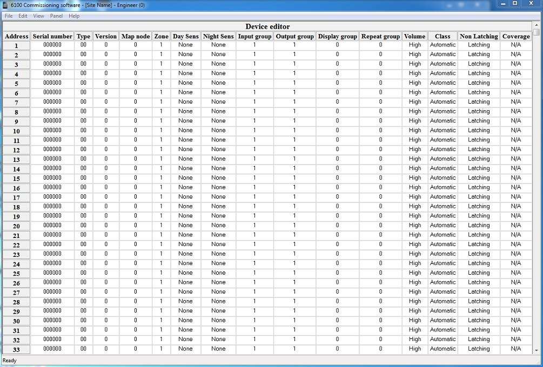The image size is (543, 367).
Task: Click Zone cell for address 27
Action: click(161, 291)
